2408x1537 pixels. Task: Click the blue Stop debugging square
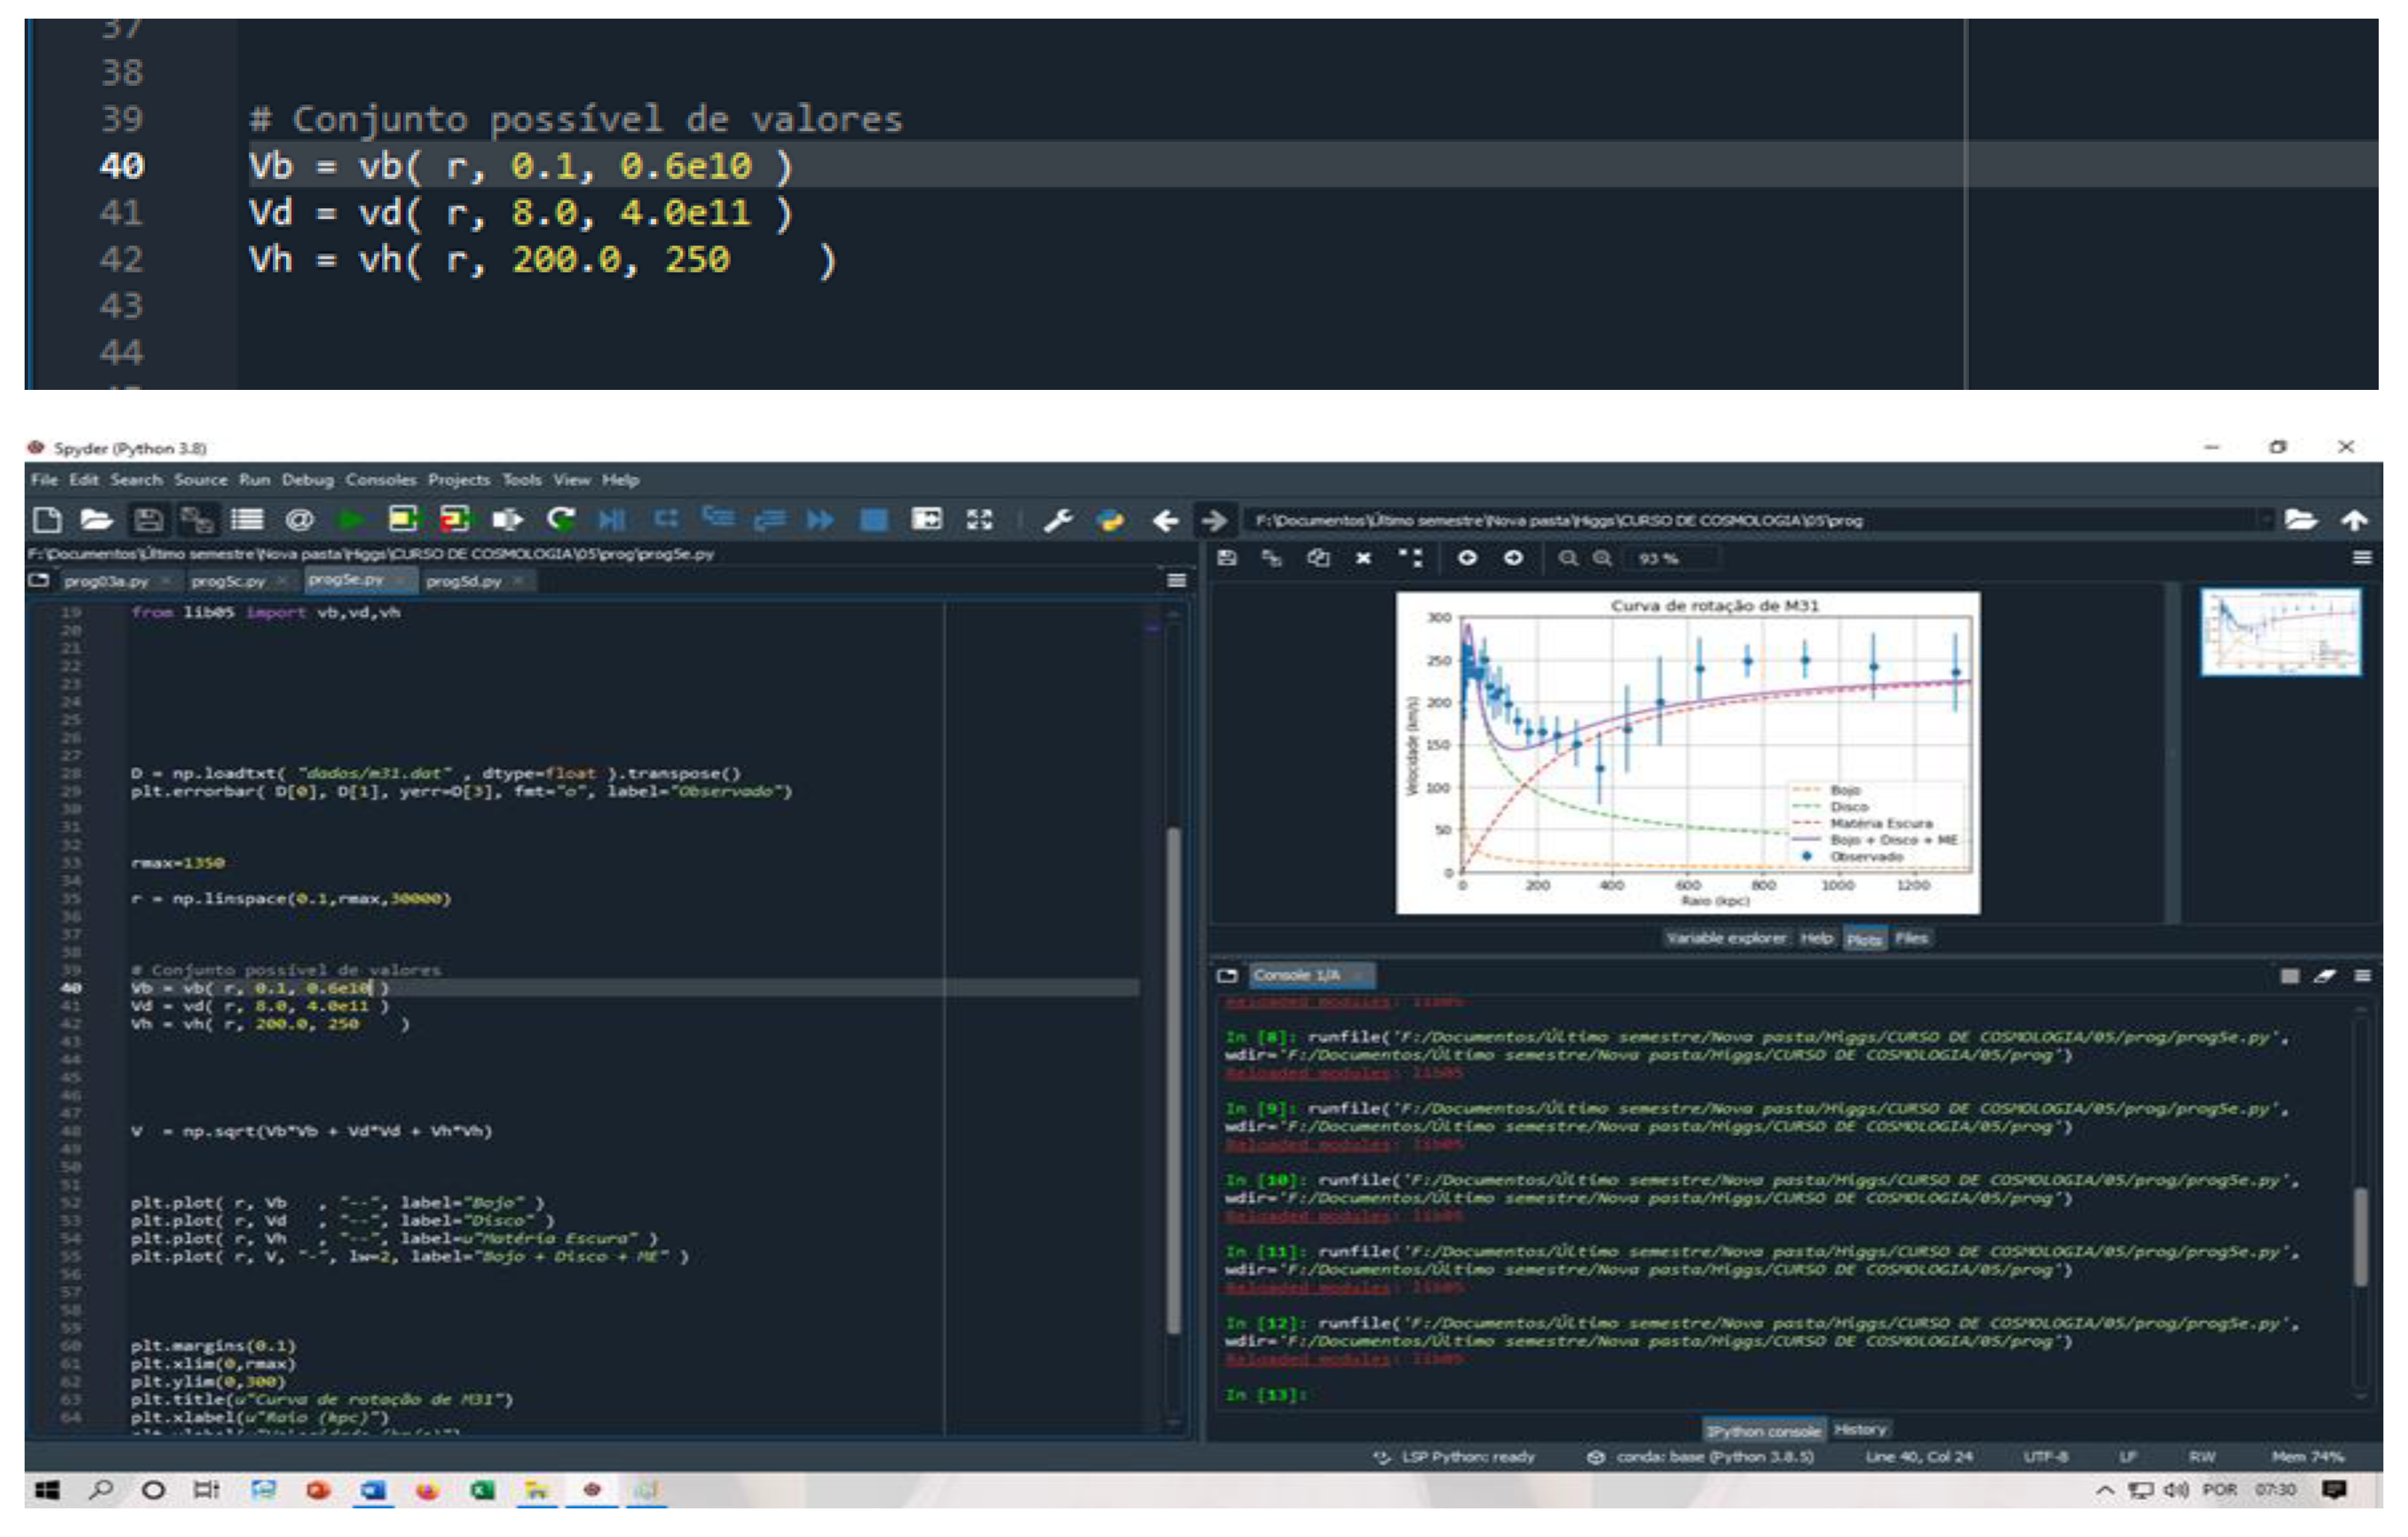point(873,520)
